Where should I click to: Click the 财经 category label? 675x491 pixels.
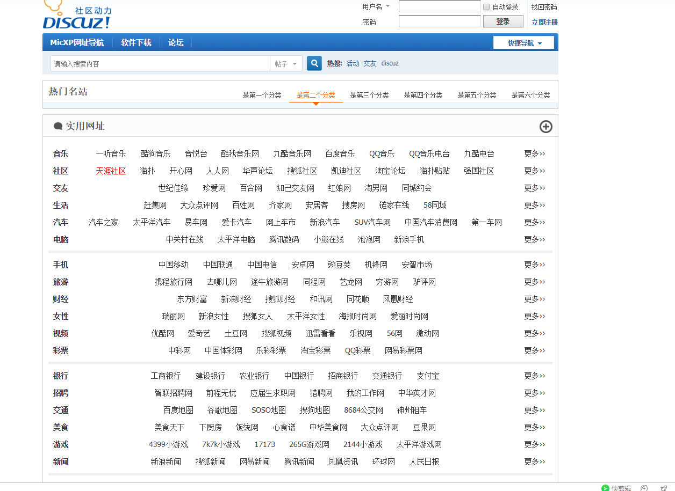(61, 299)
